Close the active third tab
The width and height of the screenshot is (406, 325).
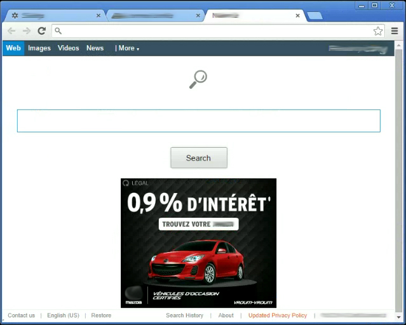pos(298,15)
